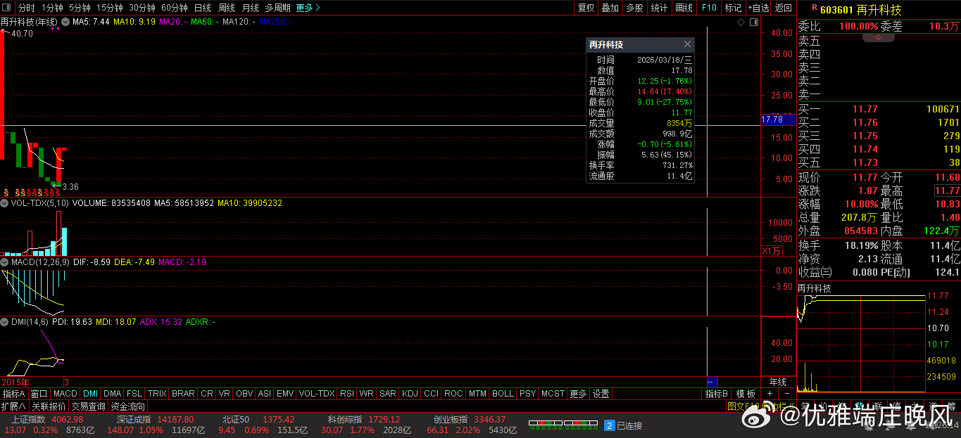Open the 复权 adjustment menu
Screen dimensions: 961x438
click(x=586, y=8)
